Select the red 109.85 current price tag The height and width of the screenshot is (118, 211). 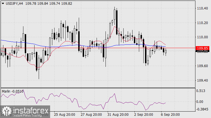click(202, 48)
